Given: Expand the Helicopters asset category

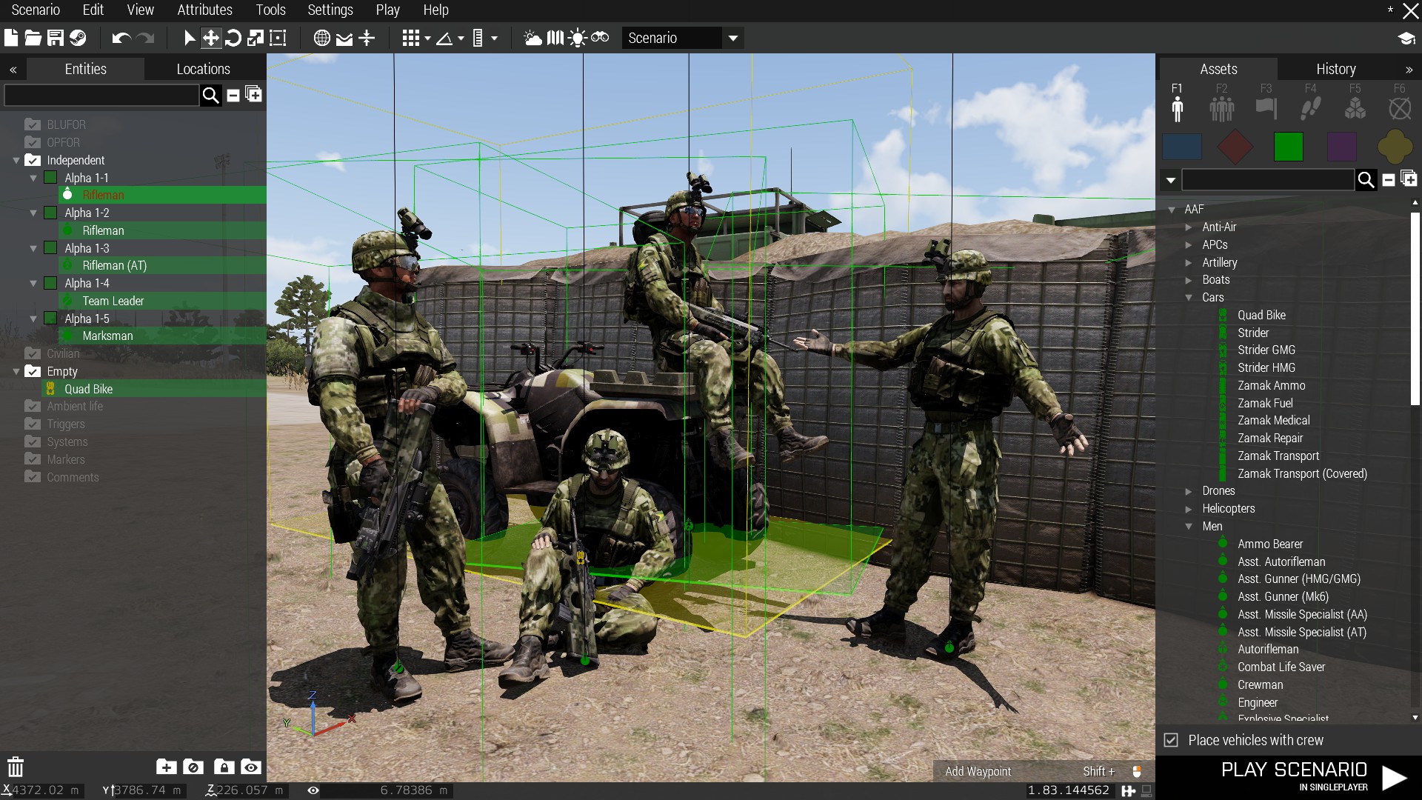Looking at the screenshot, I should [x=1189, y=509].
